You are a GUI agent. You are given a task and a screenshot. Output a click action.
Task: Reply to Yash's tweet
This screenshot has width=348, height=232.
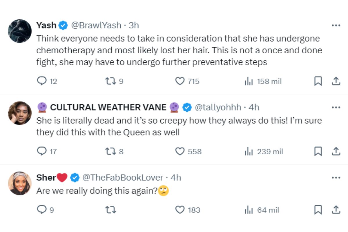click(x=42, y=81)
